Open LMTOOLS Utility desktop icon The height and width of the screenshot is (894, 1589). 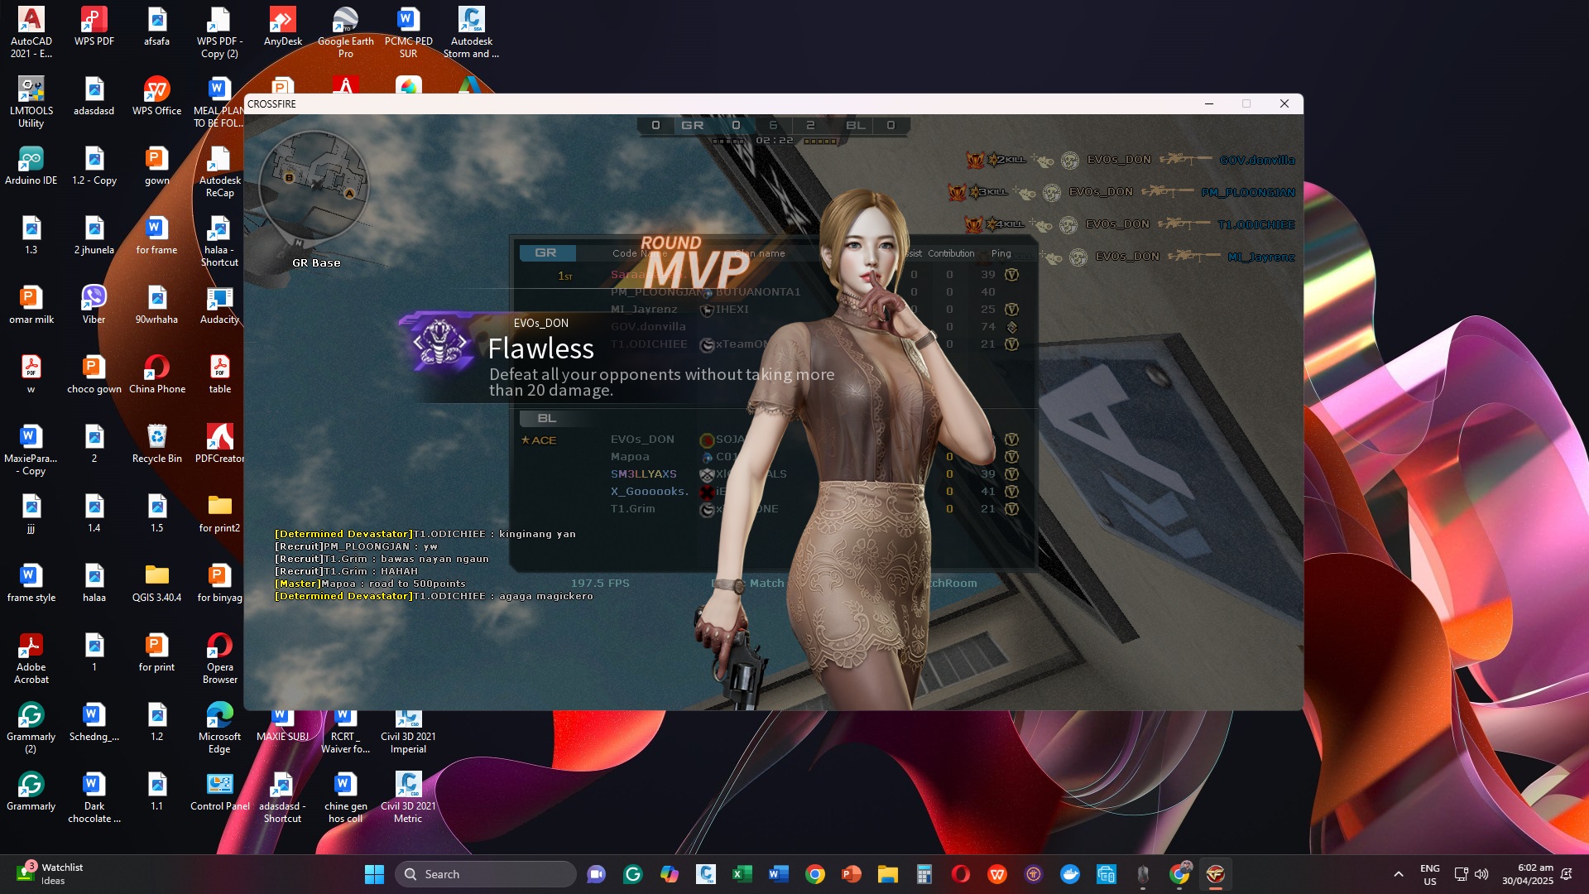[x=31, y=101]
